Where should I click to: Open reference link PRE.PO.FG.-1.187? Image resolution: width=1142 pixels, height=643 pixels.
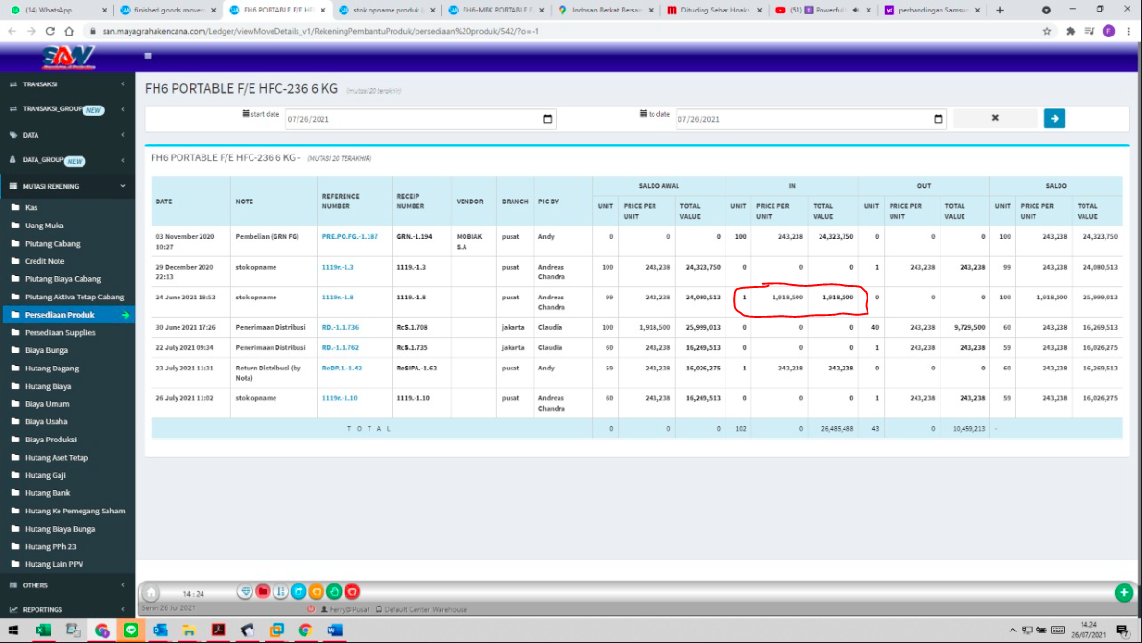(349, 236)
